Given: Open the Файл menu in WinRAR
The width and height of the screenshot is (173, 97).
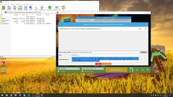Looking at the screenshot, I should click(2, 4).
